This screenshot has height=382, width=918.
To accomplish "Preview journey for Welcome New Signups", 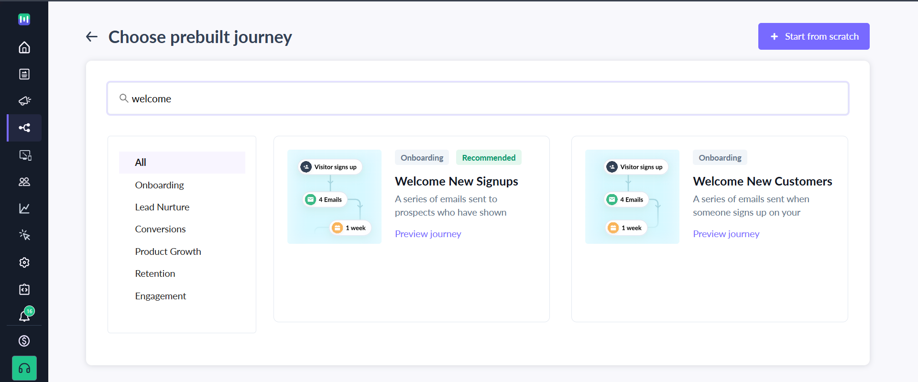I will tap(428, 234).
